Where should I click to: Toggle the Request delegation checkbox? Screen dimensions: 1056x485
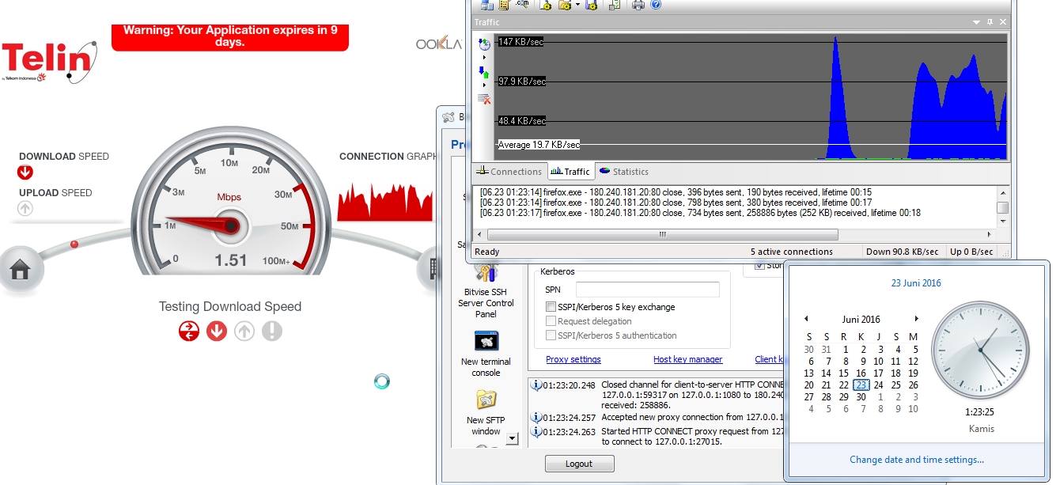pos(551,321)
